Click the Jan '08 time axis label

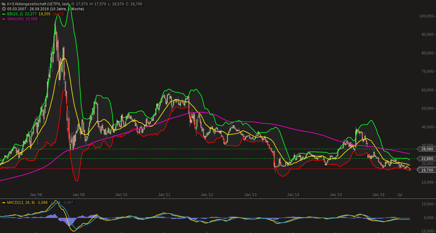point(36,195)
